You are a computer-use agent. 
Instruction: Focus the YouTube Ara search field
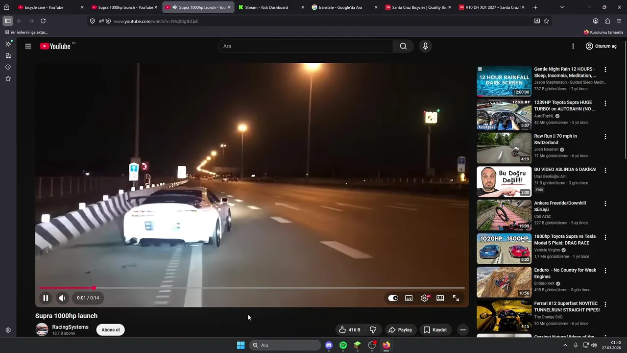click(x=305, y=46)
